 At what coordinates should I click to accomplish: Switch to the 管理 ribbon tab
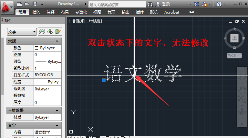coord(111,12)
